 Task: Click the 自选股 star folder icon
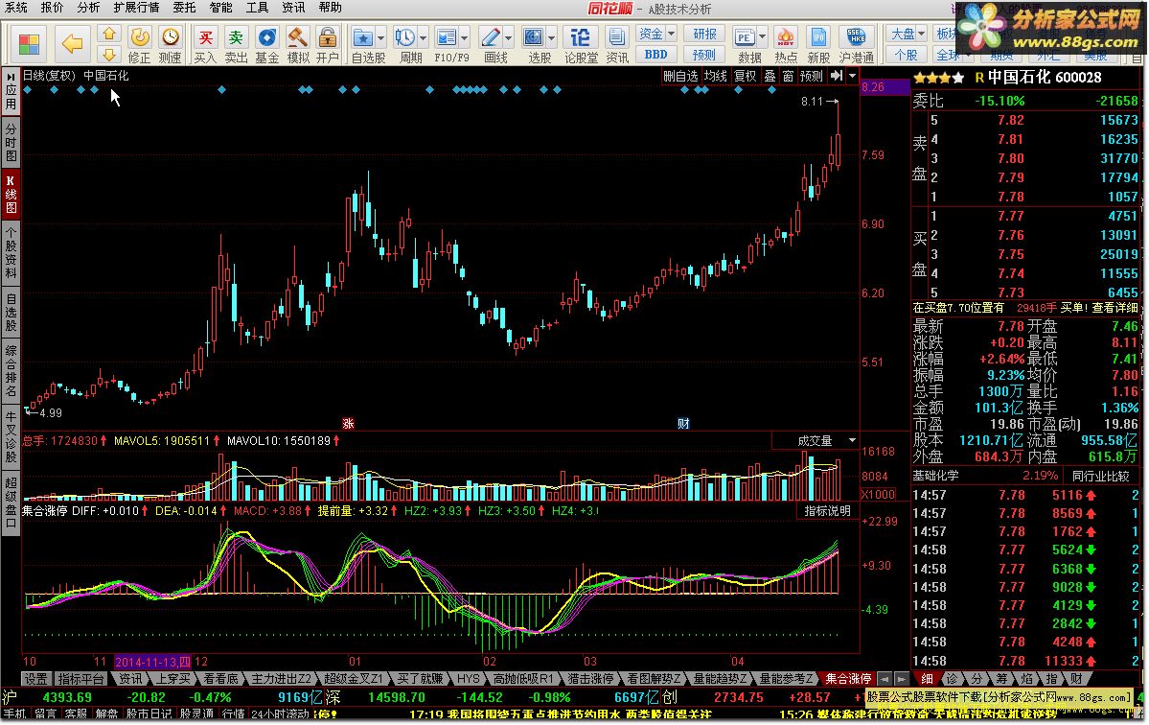pyautogui.click(x=363, y=36)
